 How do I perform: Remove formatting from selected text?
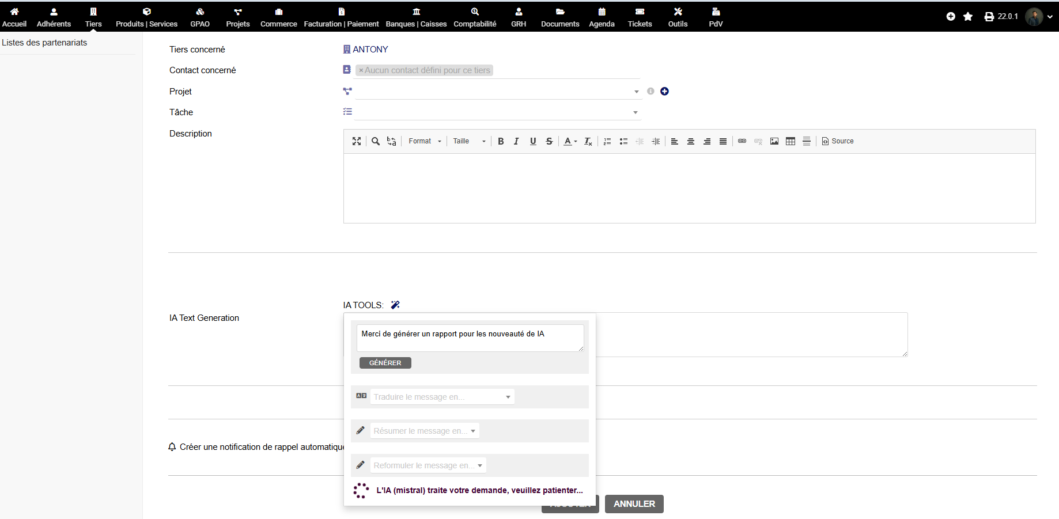coord(588,141)
